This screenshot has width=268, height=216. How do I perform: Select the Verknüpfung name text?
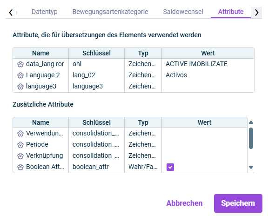coord(45,155)
